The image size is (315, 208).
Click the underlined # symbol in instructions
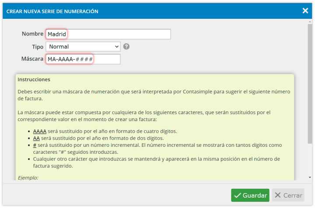point(35,145)
